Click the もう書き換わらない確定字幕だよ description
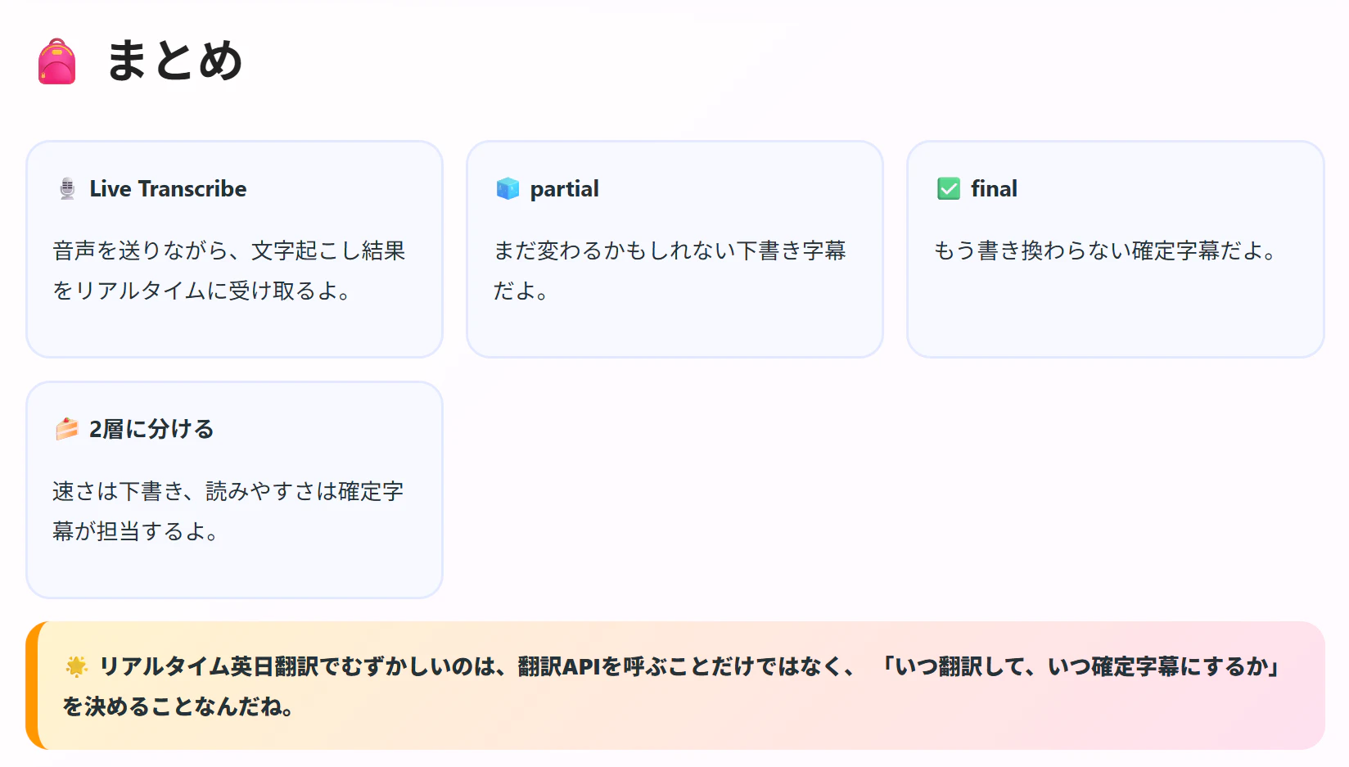 (1105, 250)
